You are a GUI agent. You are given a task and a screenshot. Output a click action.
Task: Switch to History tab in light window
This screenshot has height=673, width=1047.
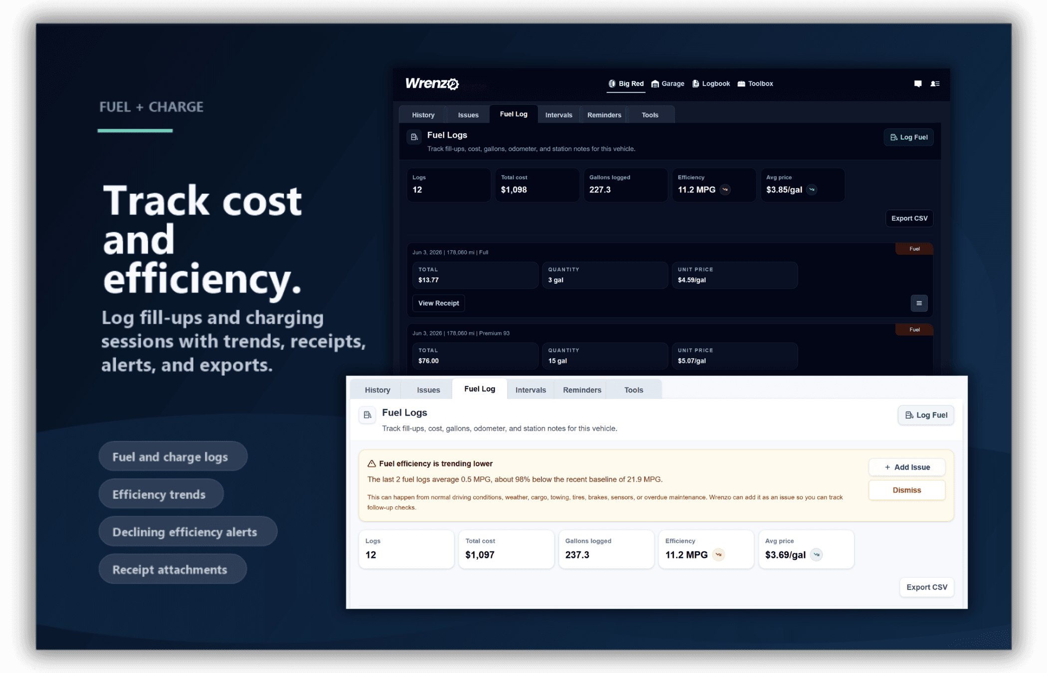pyautogui.click(x=377, y=390)
